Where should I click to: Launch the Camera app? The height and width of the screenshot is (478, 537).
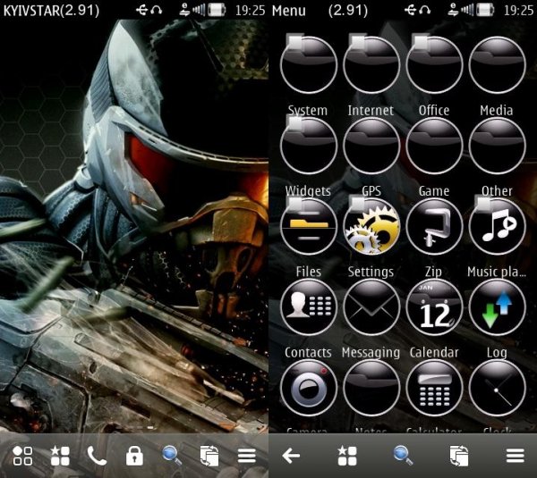tap(308, 388)
